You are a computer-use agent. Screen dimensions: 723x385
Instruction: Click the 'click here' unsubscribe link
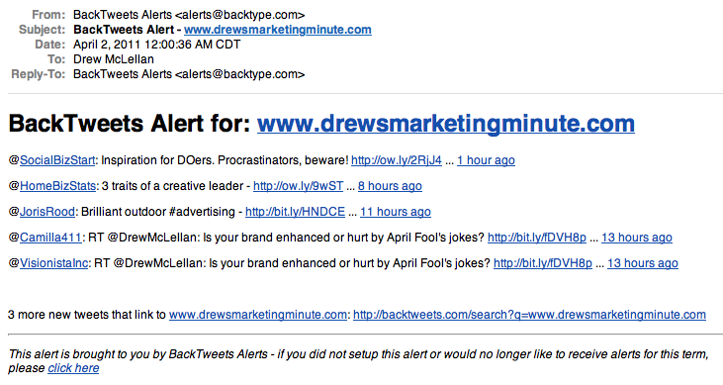(73, 368)
